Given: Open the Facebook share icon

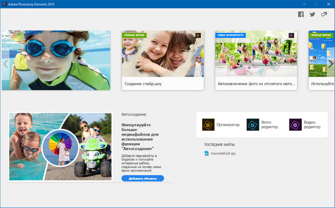Looking at the screenshot, I should click(301, 14).
